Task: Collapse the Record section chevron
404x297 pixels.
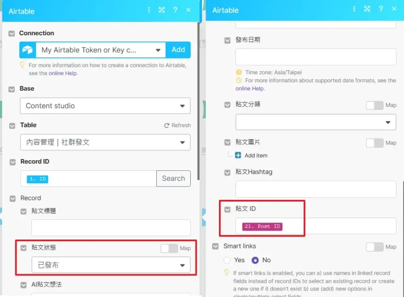Action: point(13,199)
